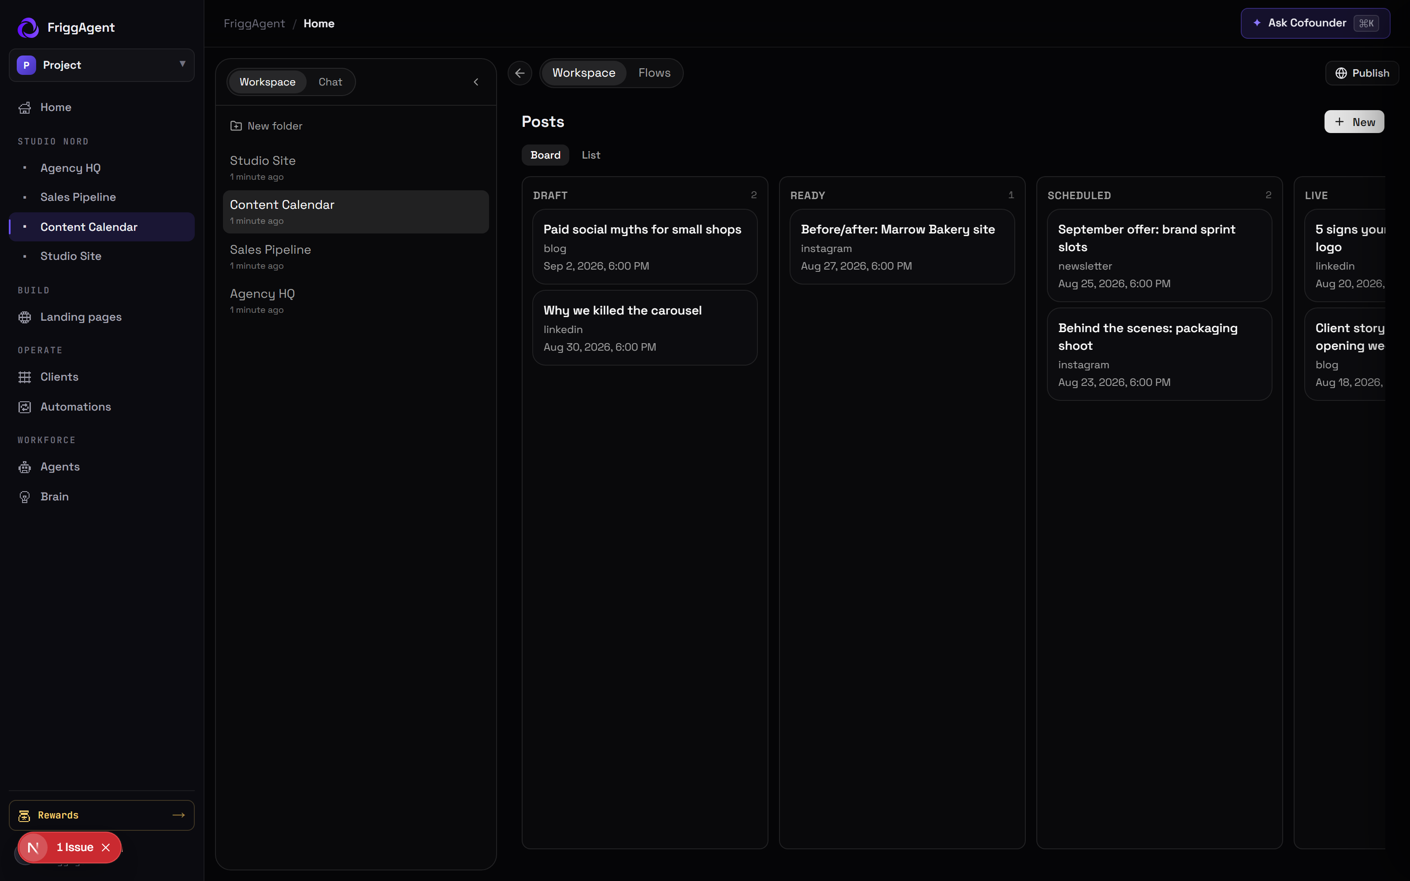Click the Brain lightbulb icon

[25, 497]
